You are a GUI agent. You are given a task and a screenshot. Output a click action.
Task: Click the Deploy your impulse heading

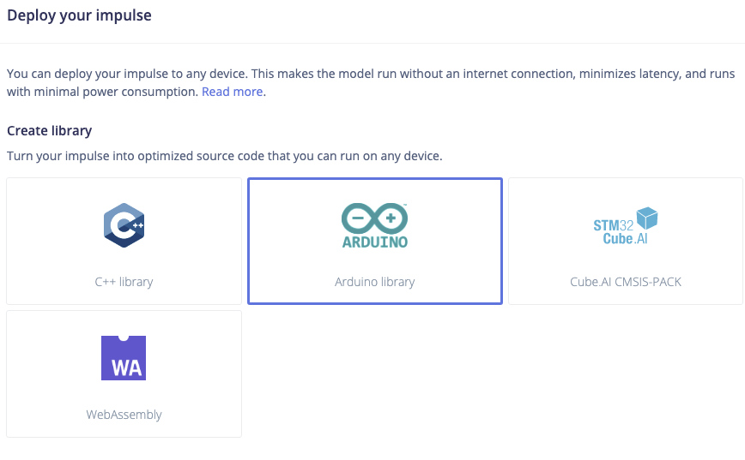coord(79,15)
